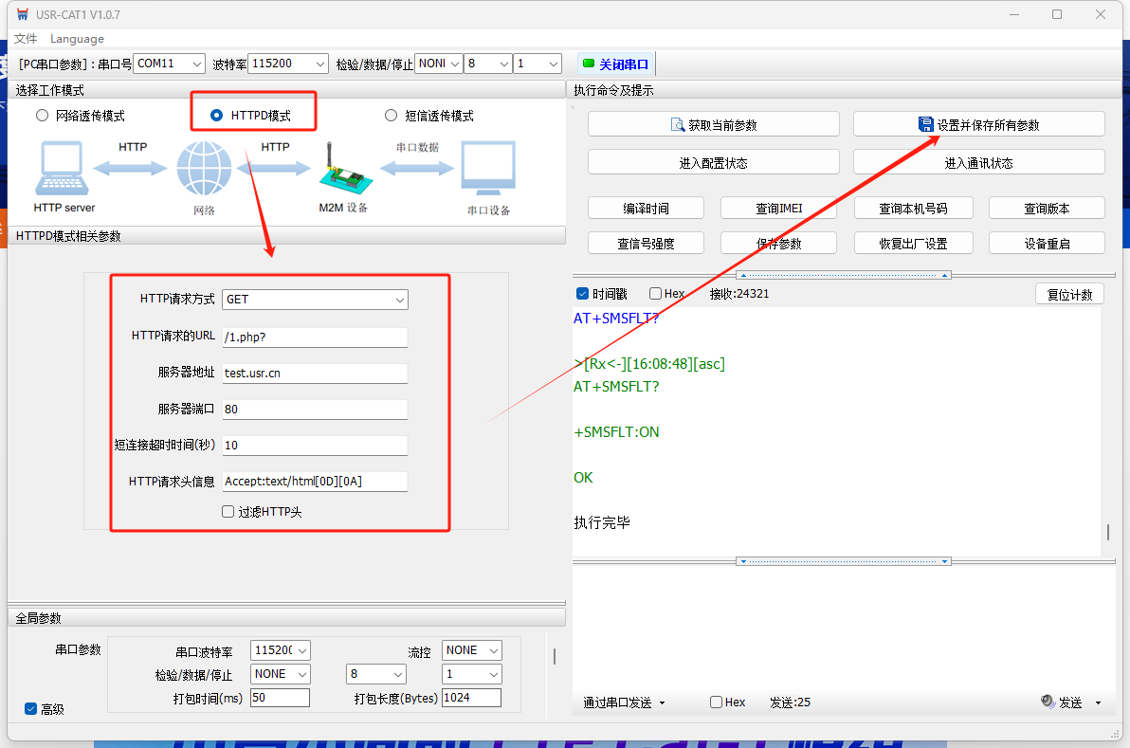The height and width of the screenshot is (748, 1130).
Task: Click the serial send text area
Action: [843, 626]
